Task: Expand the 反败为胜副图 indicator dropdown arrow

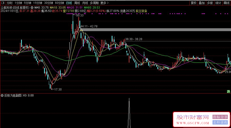Action: [2, 96]
